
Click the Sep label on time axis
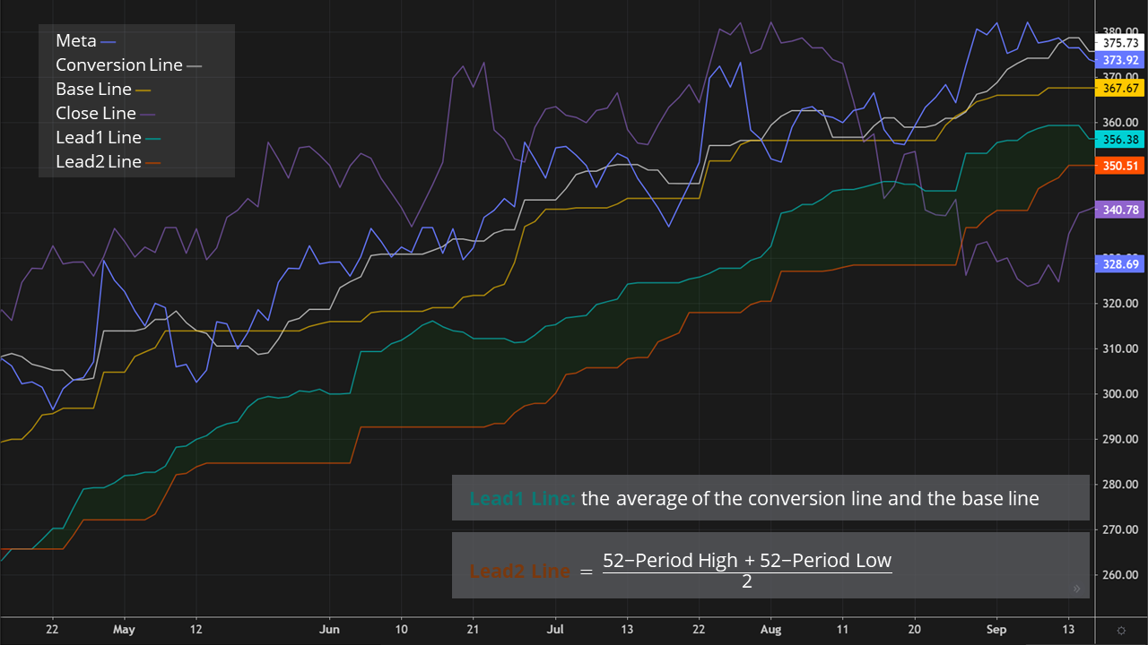coord(996,630)
